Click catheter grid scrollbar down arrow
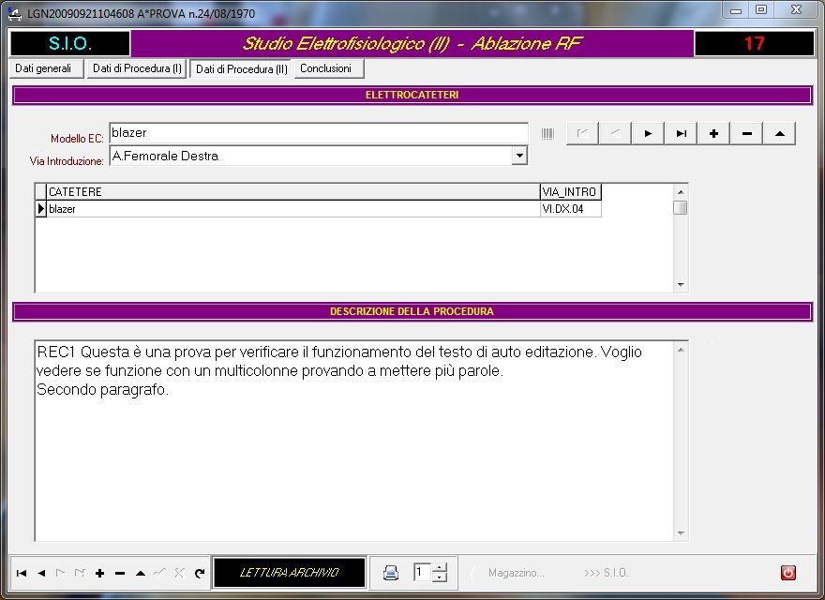This screenshot has height=600, width=825. coord(681,285)
